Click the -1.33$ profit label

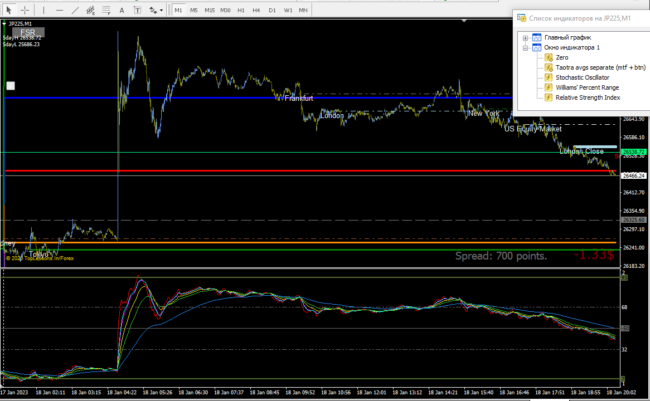594,255
